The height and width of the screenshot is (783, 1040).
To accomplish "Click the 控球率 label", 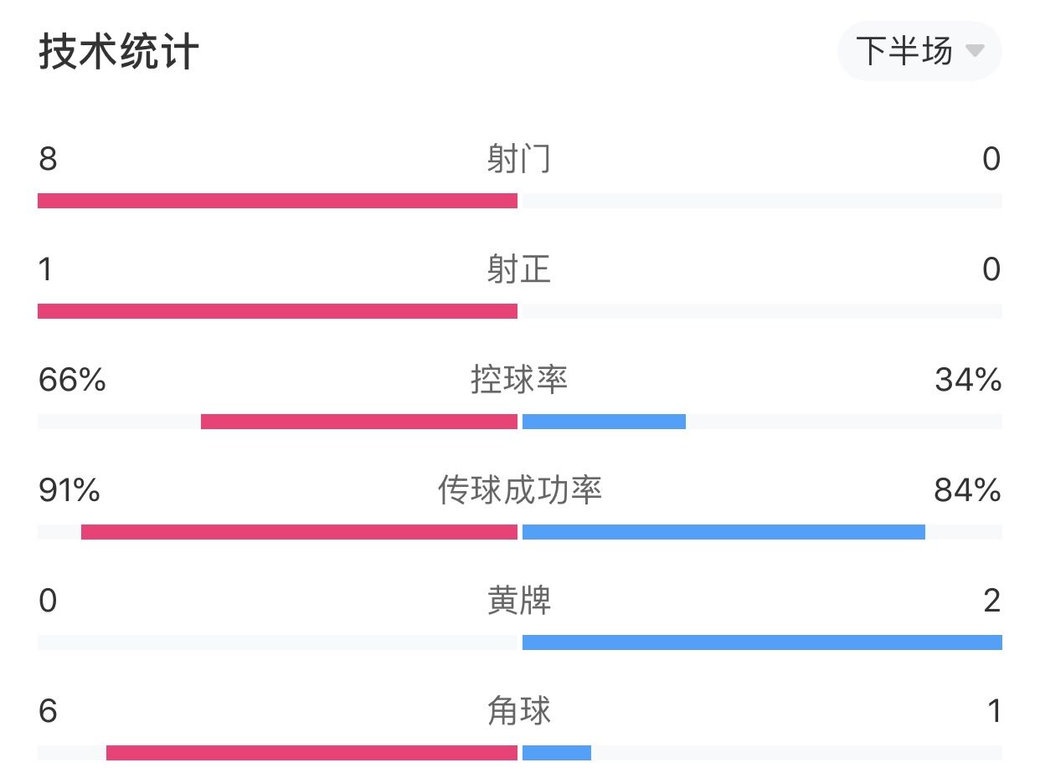I will [x=519, y=380].
